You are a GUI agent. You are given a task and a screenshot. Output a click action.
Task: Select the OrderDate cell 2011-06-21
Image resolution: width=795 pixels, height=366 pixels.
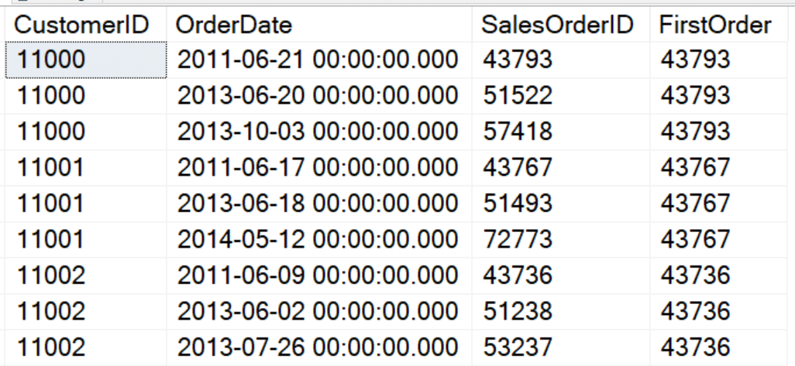(319, 60)
